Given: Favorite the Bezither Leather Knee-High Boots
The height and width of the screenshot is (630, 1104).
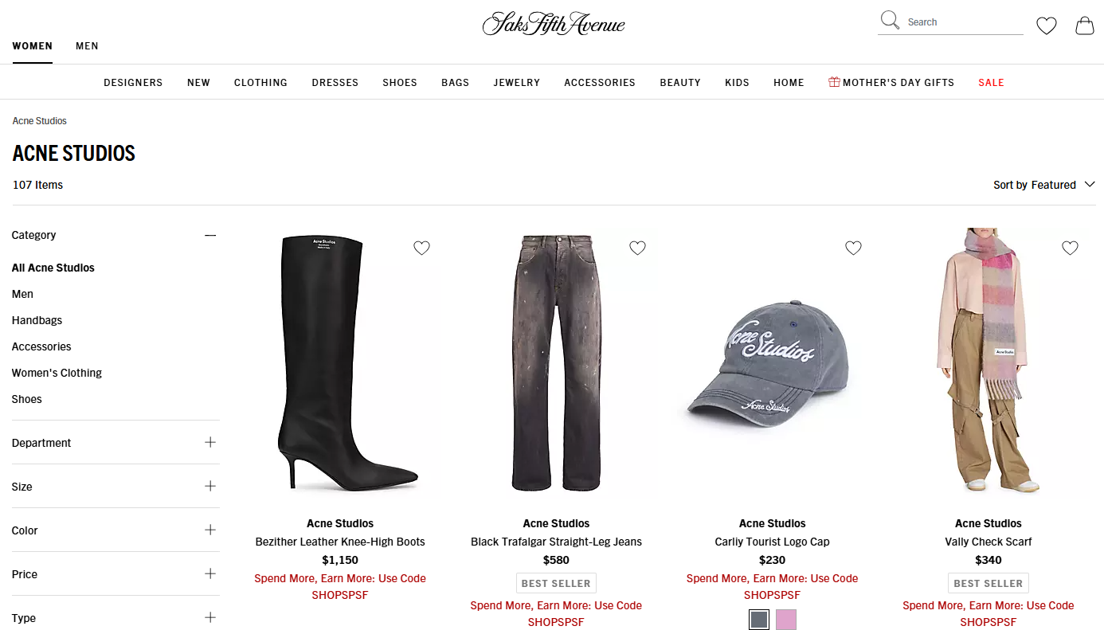Looking at the screenshot, I should point(421,248).
